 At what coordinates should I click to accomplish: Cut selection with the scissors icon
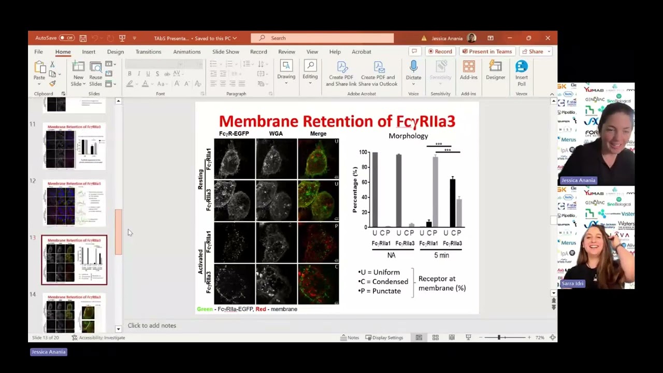point(52,64)
